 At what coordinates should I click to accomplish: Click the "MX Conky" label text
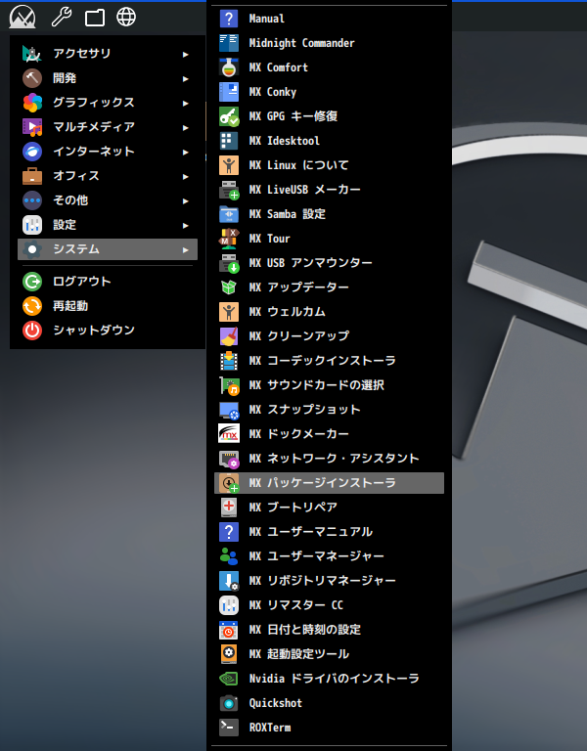coord(273,92)
